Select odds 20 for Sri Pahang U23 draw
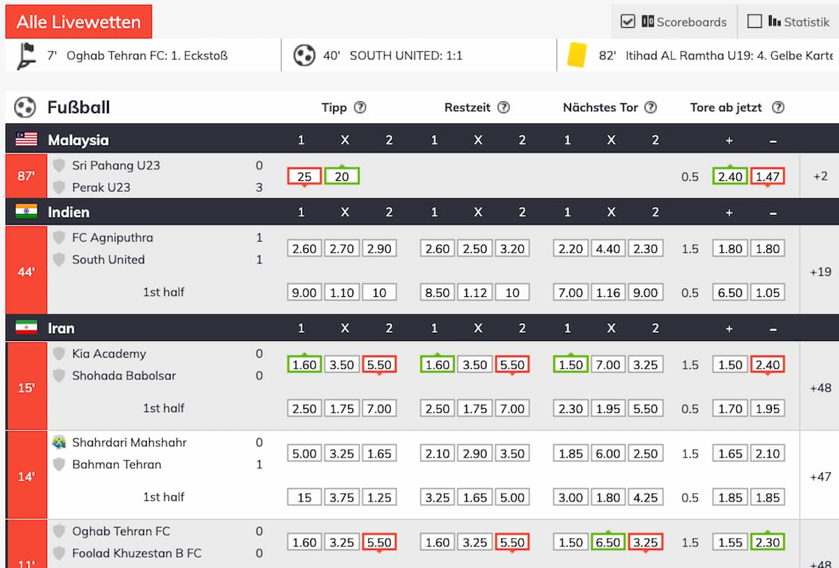Image resolution: width=839 pixels, height=568 pixels. (342, 176)
